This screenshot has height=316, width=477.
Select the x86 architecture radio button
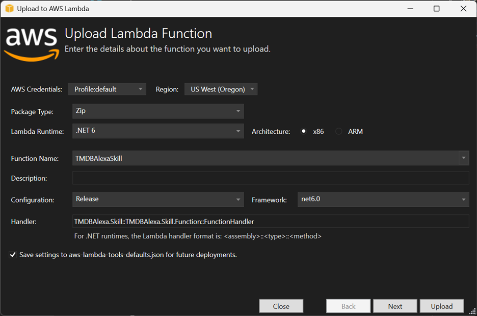coord(304,131)
